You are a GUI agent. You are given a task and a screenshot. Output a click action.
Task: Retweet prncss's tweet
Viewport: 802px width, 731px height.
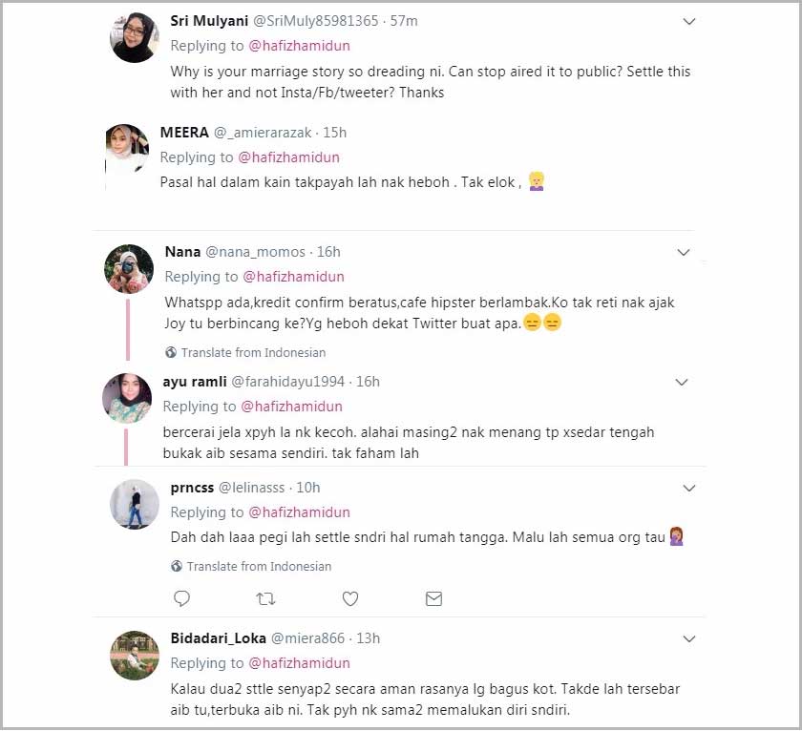pos(265,598)
